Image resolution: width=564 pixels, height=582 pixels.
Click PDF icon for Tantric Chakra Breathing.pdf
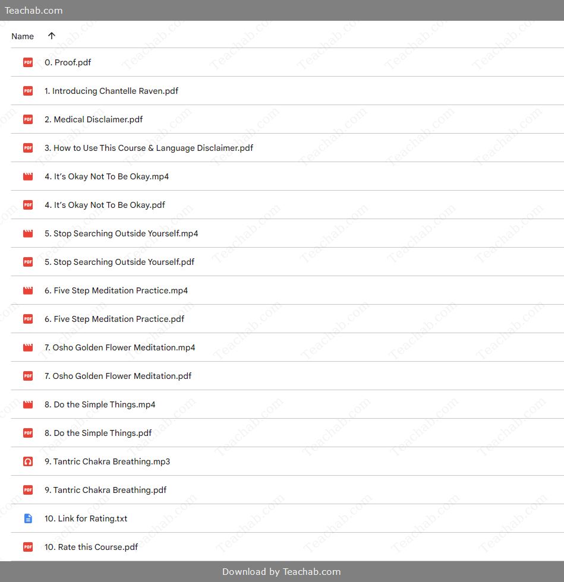point(28,490)
